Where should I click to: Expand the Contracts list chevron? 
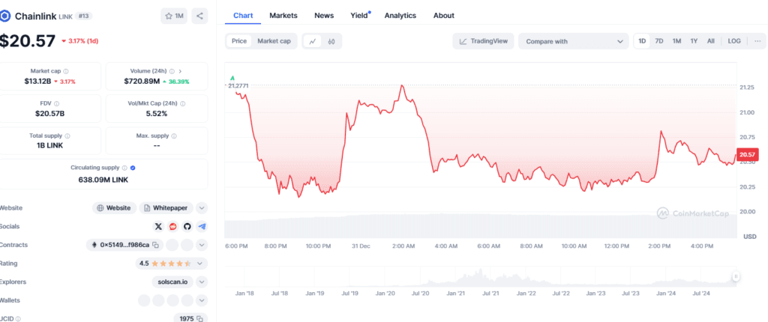(202, 245)
